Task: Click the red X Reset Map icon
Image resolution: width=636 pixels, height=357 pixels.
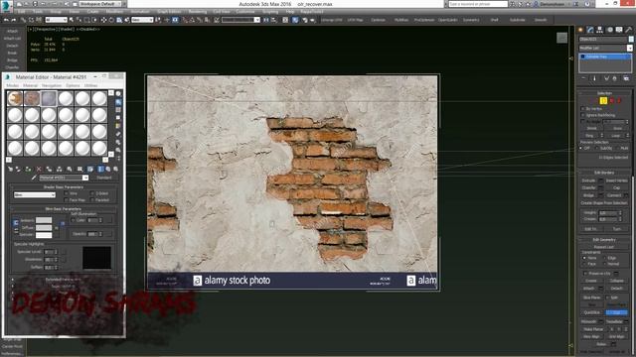Action: (x=39, y=170)
